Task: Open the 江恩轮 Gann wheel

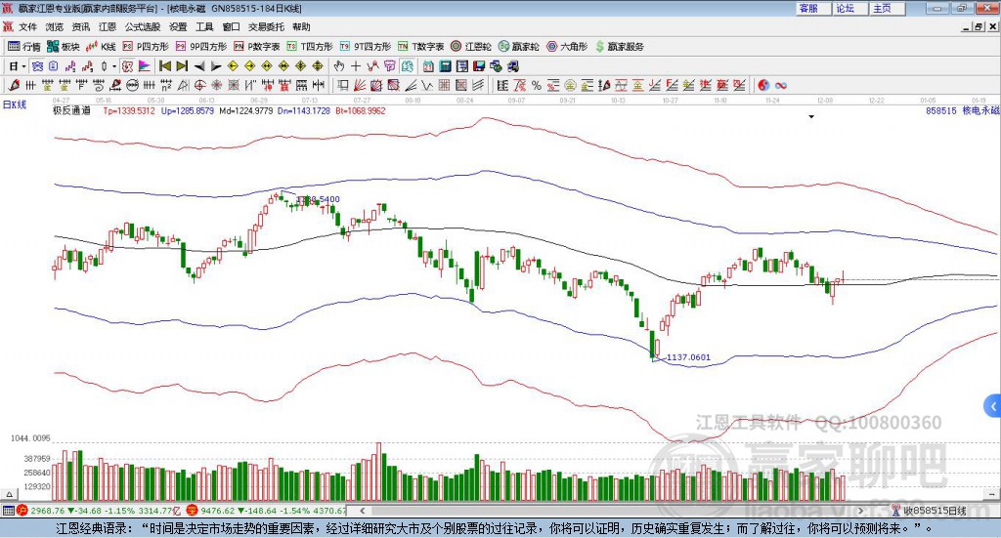Action: (x=471, y=47)
